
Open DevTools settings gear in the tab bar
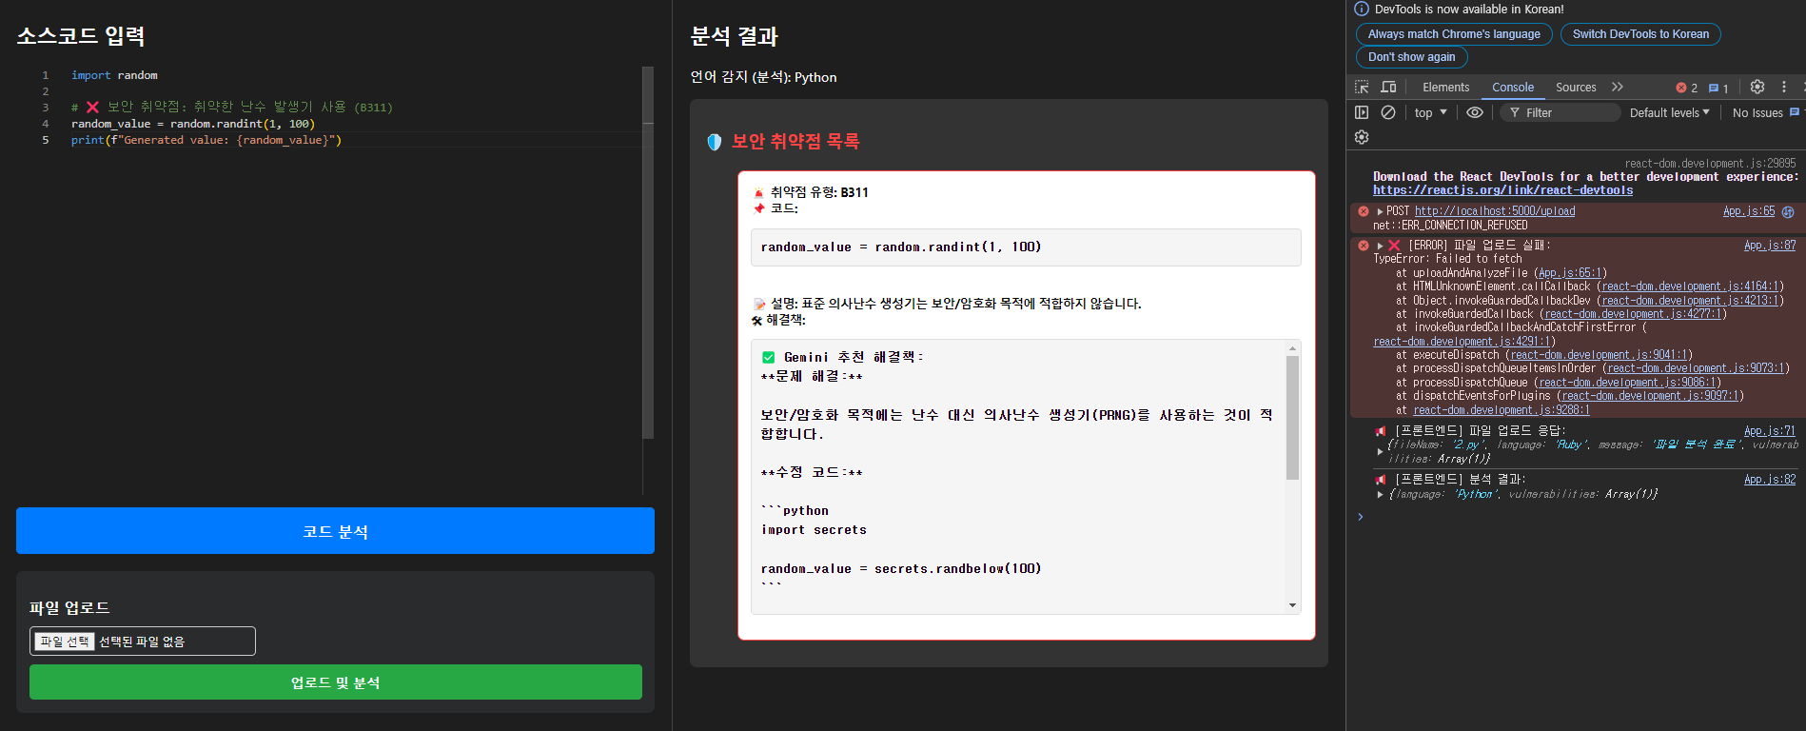(1757, 87)
